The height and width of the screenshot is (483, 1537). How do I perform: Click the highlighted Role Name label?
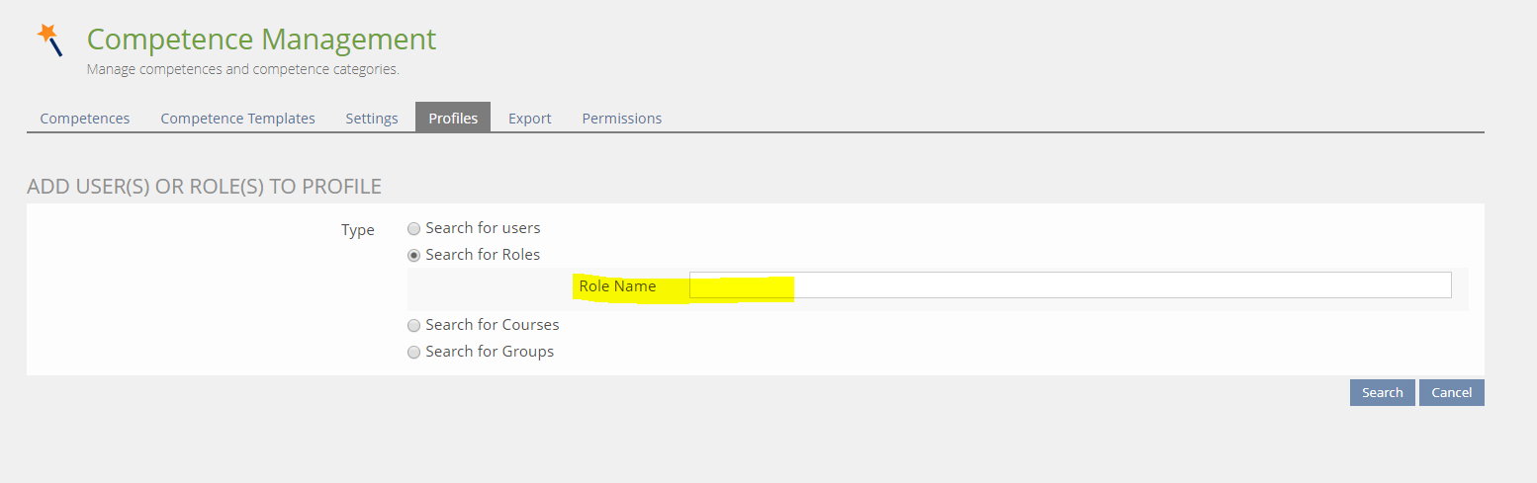click(x=617, y=286)
